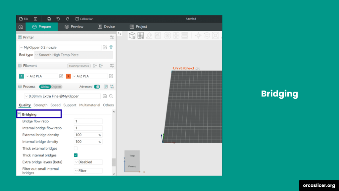The image size is (339, 191).
Task: Open the Calibration menu
Action: pyautogui.click(x=84, y=19)
